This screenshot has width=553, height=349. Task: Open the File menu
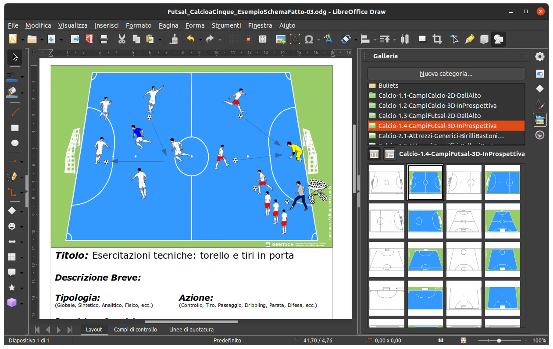point(13,25)
